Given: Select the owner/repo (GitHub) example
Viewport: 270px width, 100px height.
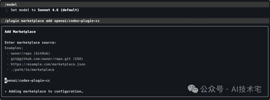Looking at the screenshot, I should click(30, 53).
